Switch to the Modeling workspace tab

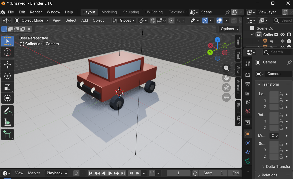click(x=109, y=12)
